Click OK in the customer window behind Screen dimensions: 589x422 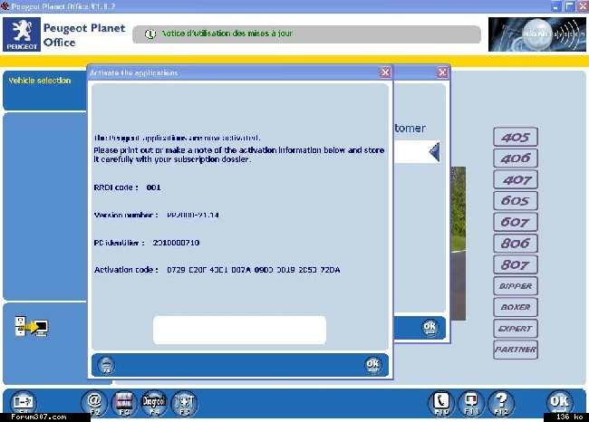click(430, 328)
